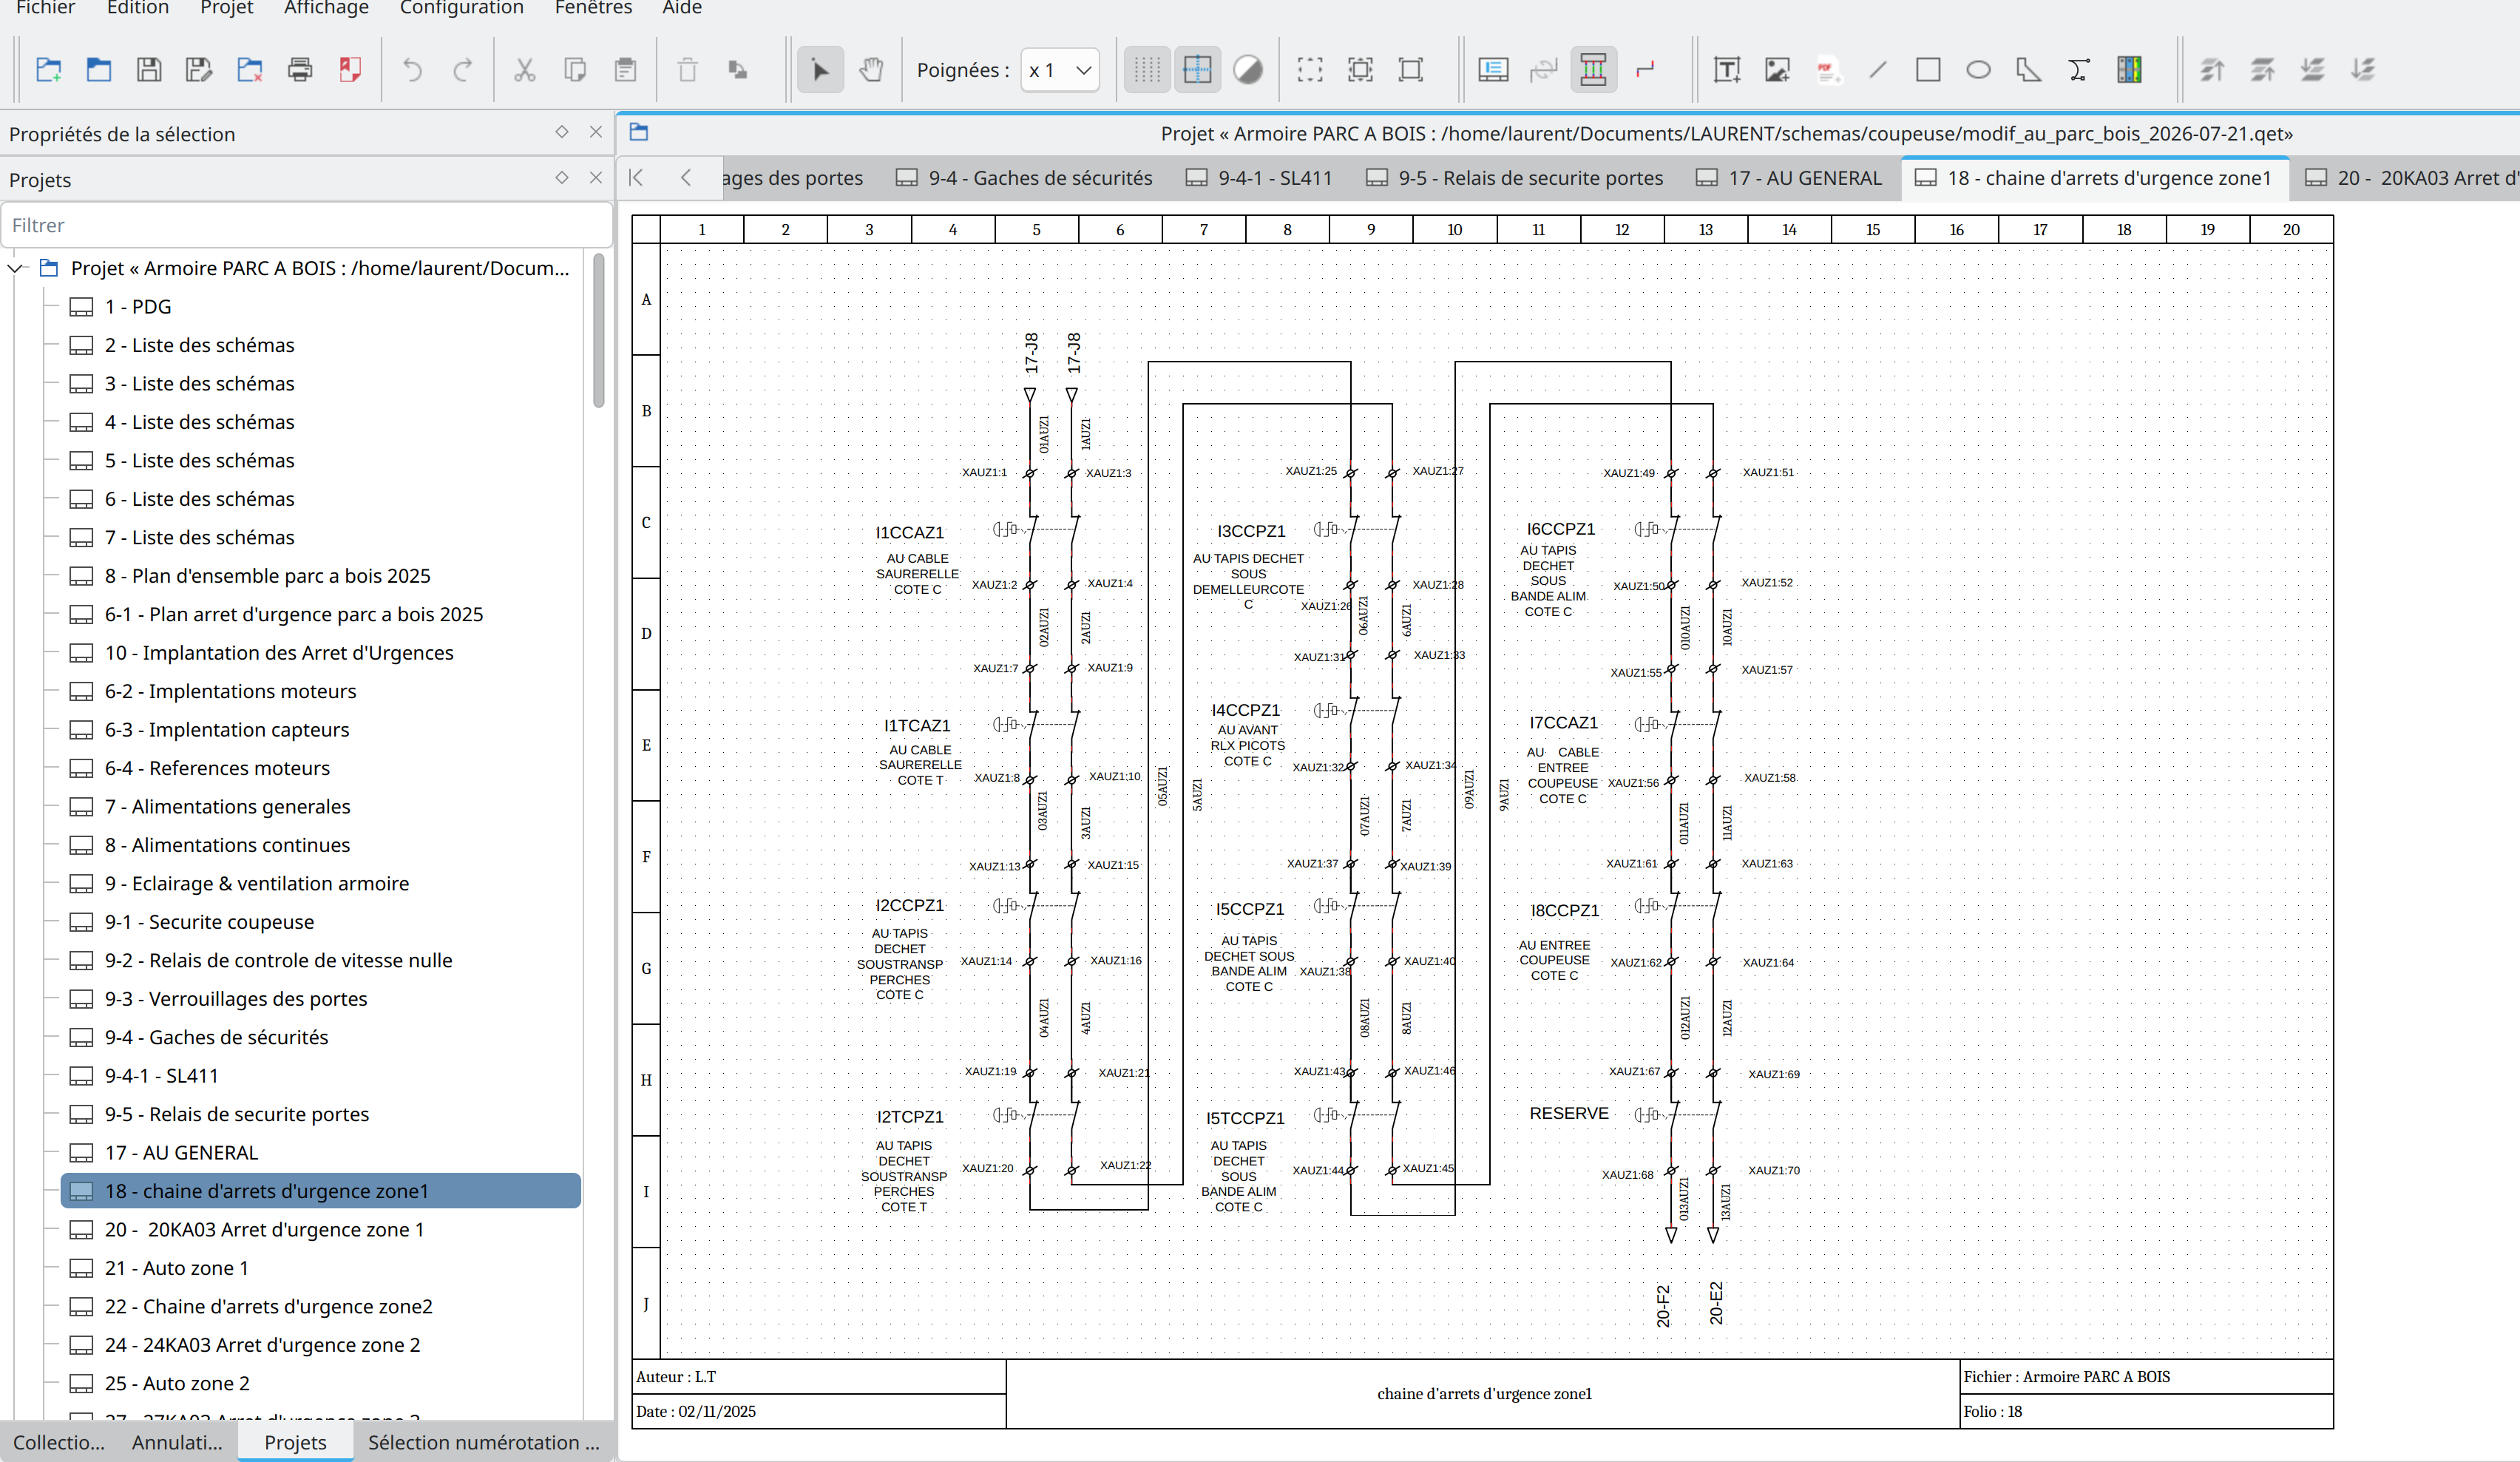The image size is (2520, 1462).
Task: Click the project tree vertical scrollbar
Action: pyautogui.click(x=598, y=331)
